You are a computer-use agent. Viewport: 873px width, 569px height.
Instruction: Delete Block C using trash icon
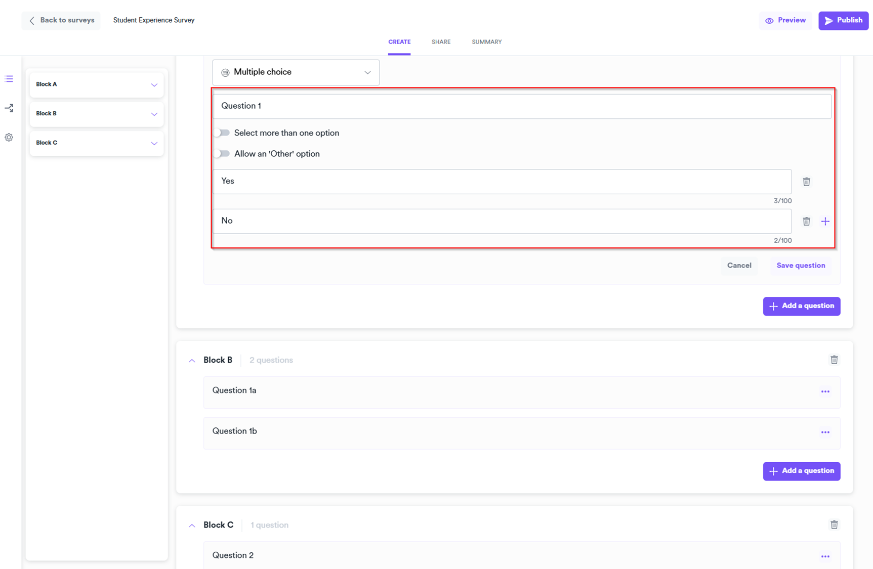click(x=834, y=524)
